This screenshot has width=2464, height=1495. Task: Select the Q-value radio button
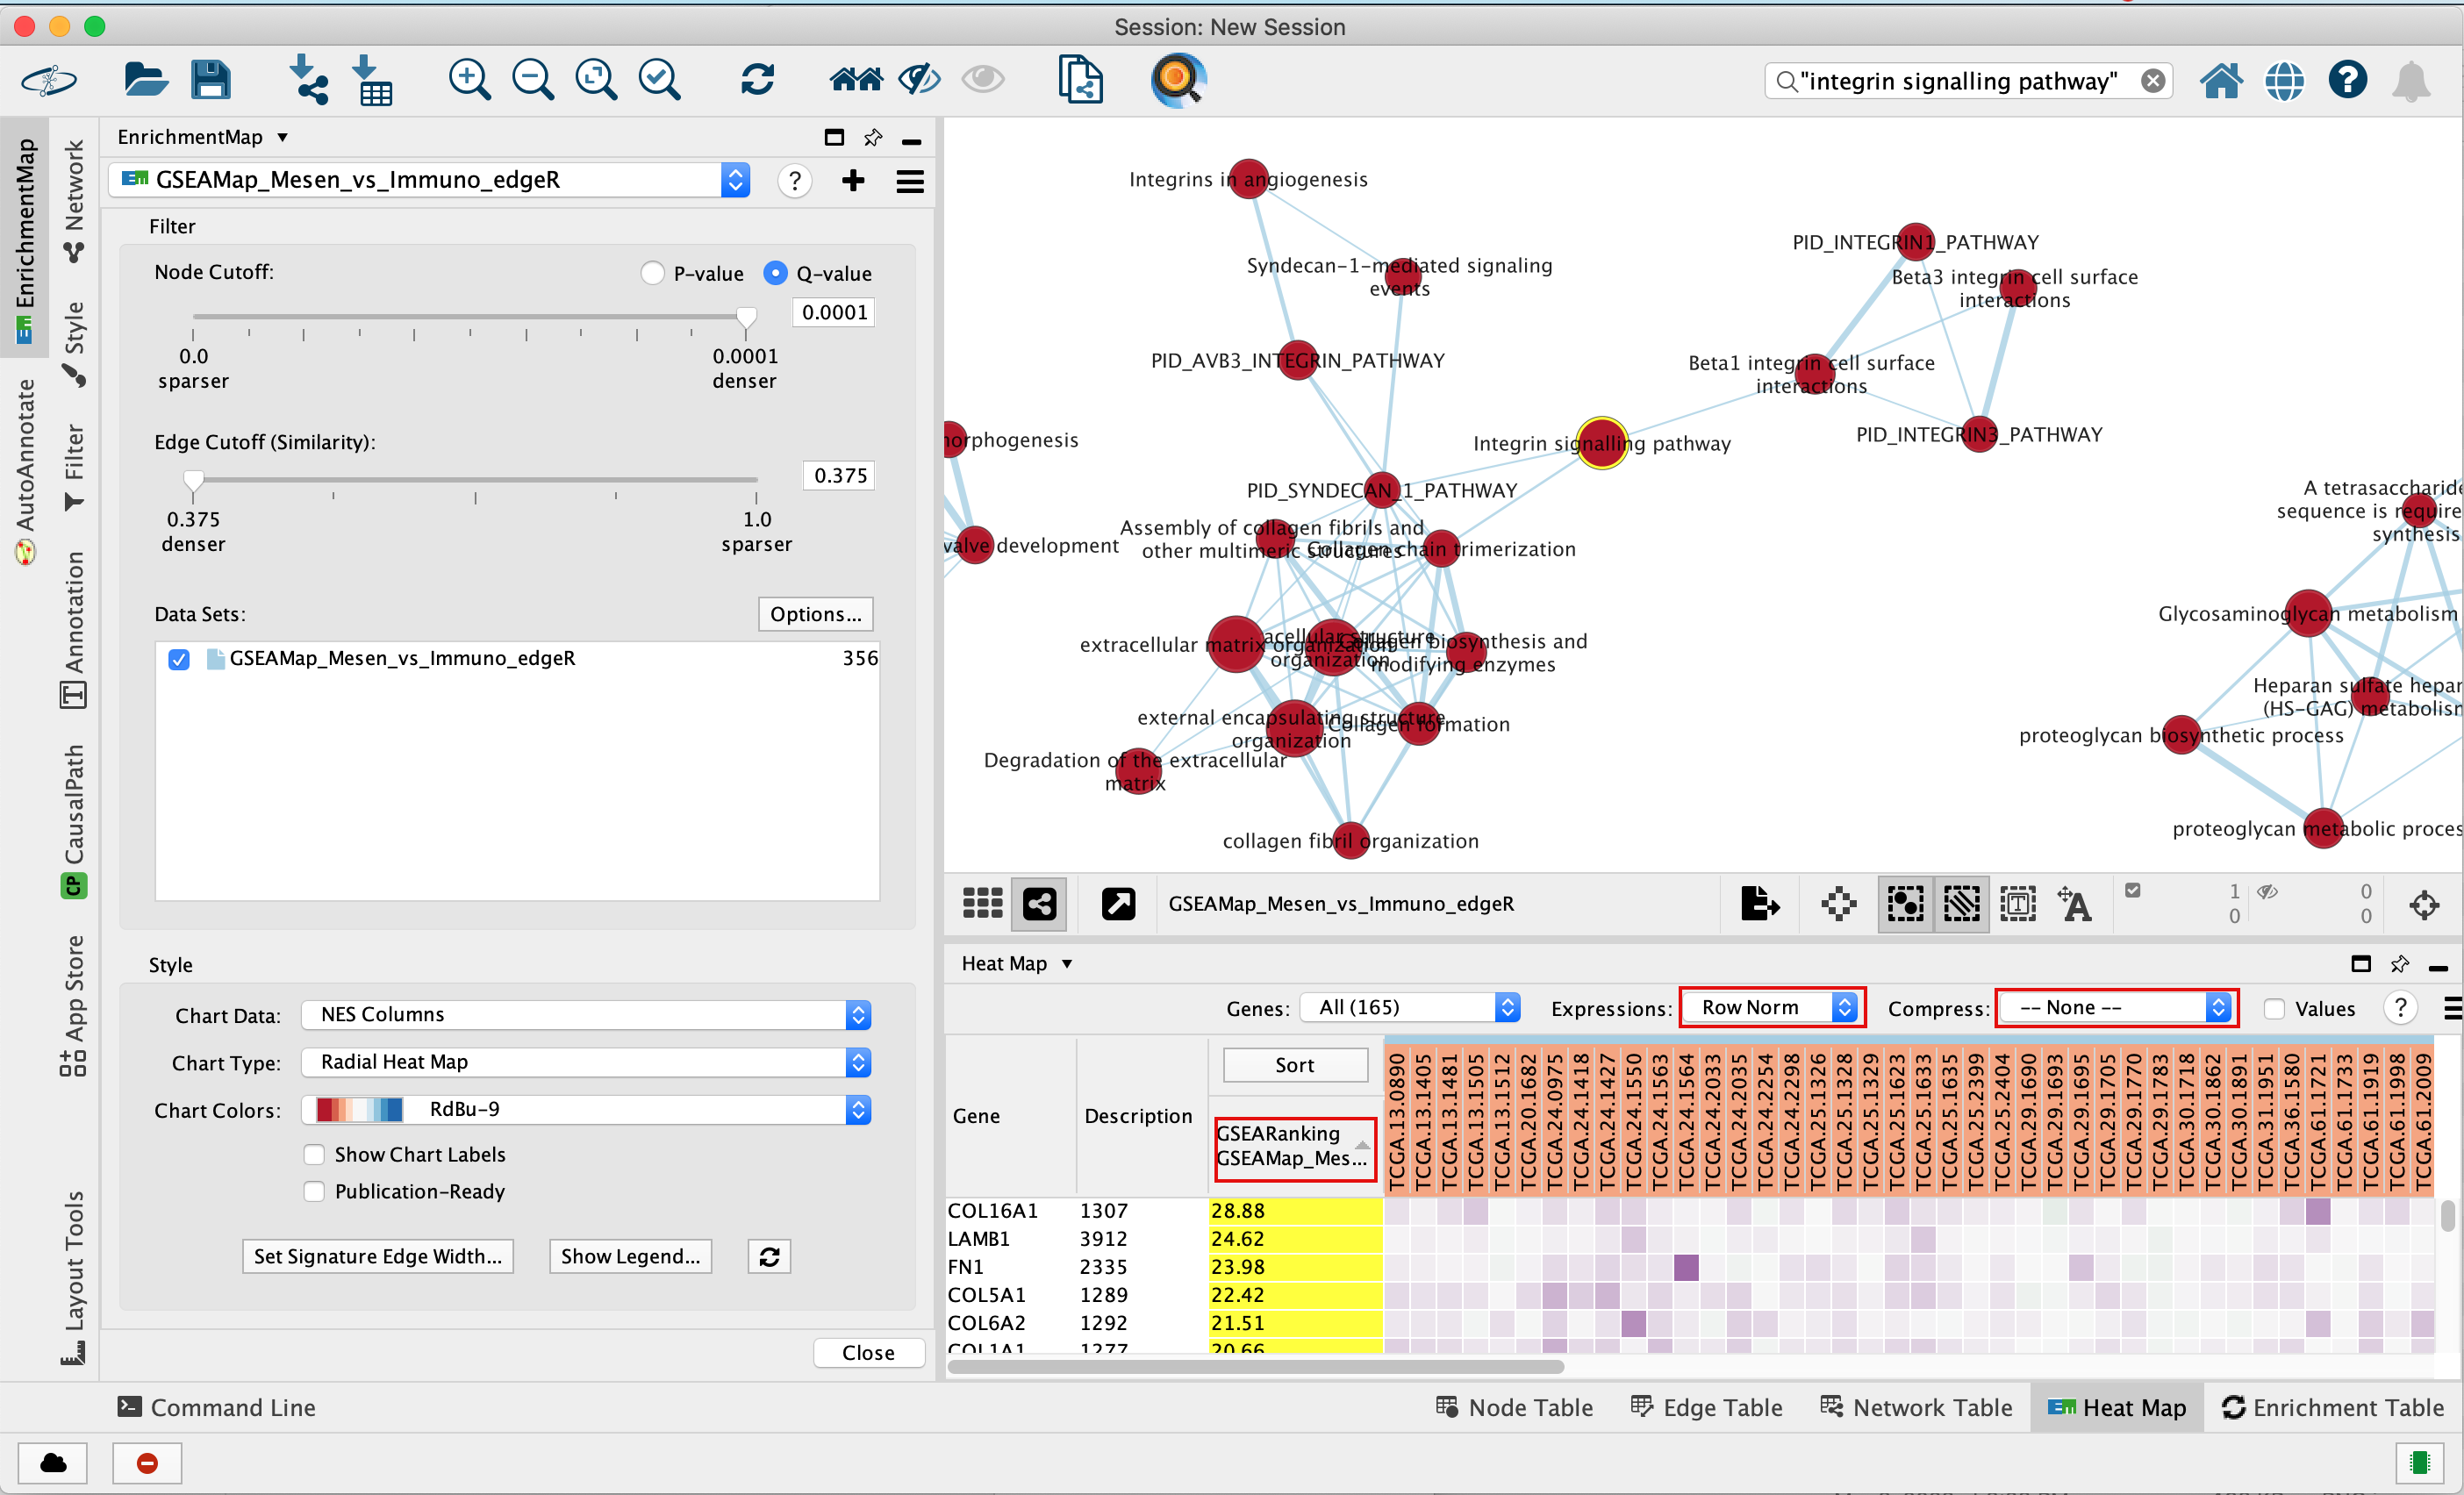[775, 273]
